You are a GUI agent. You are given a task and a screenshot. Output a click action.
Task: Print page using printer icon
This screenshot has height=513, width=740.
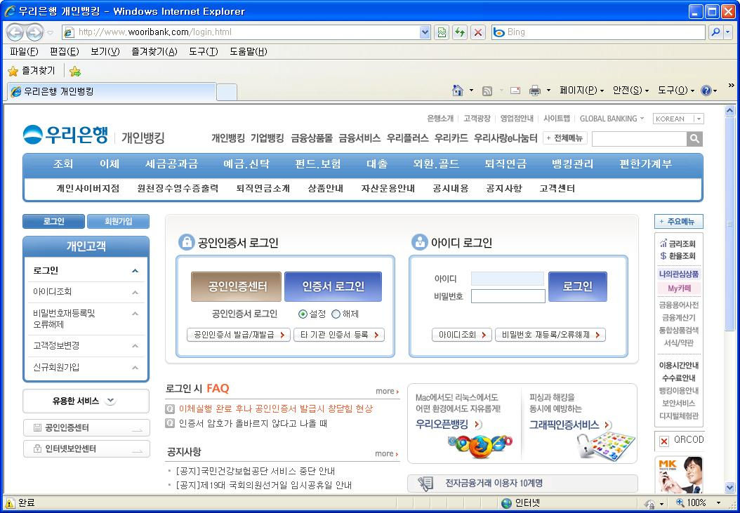(535, 90)
